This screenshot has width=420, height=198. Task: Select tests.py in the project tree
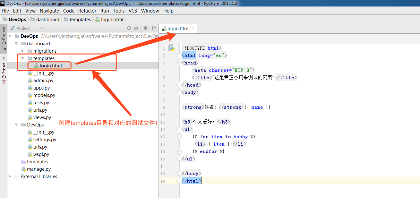point(41,103)
